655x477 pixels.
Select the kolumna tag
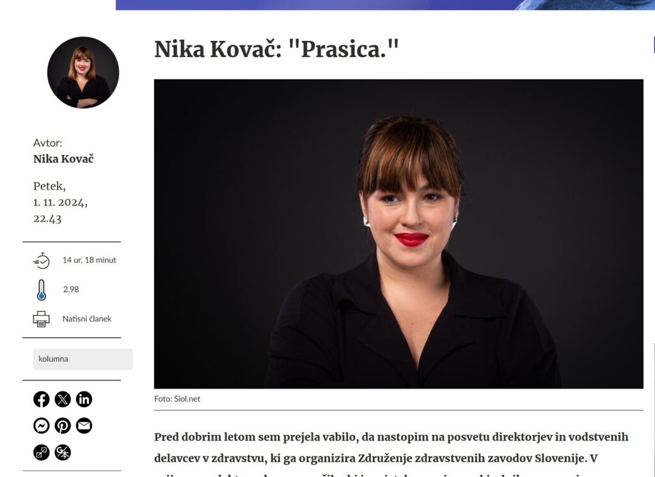pos(83,359)
